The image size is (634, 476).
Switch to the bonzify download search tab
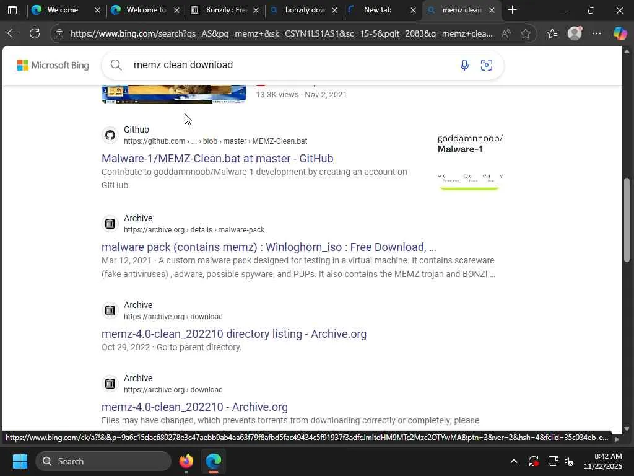click(x=305, y=10)
